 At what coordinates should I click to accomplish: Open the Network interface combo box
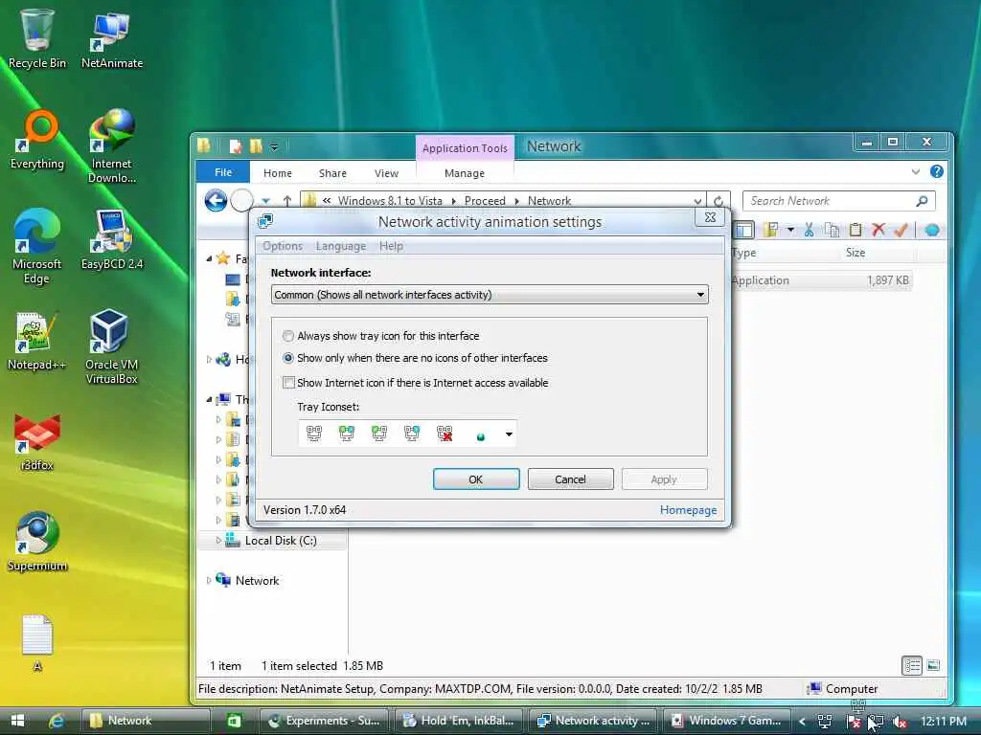[490, 295]
